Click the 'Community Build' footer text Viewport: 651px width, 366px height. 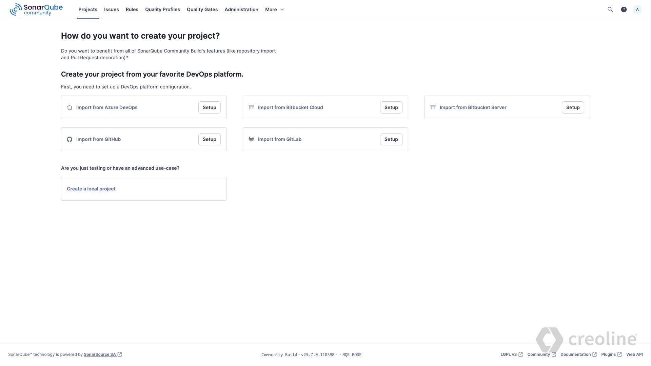[279, 355]
